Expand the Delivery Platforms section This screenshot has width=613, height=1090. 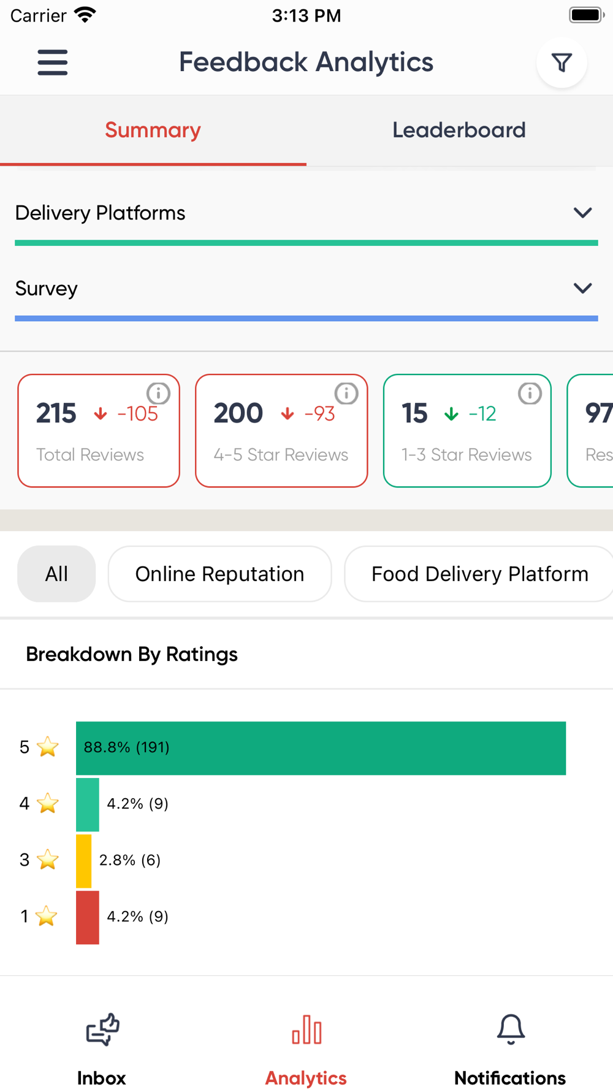coord(582,213)
